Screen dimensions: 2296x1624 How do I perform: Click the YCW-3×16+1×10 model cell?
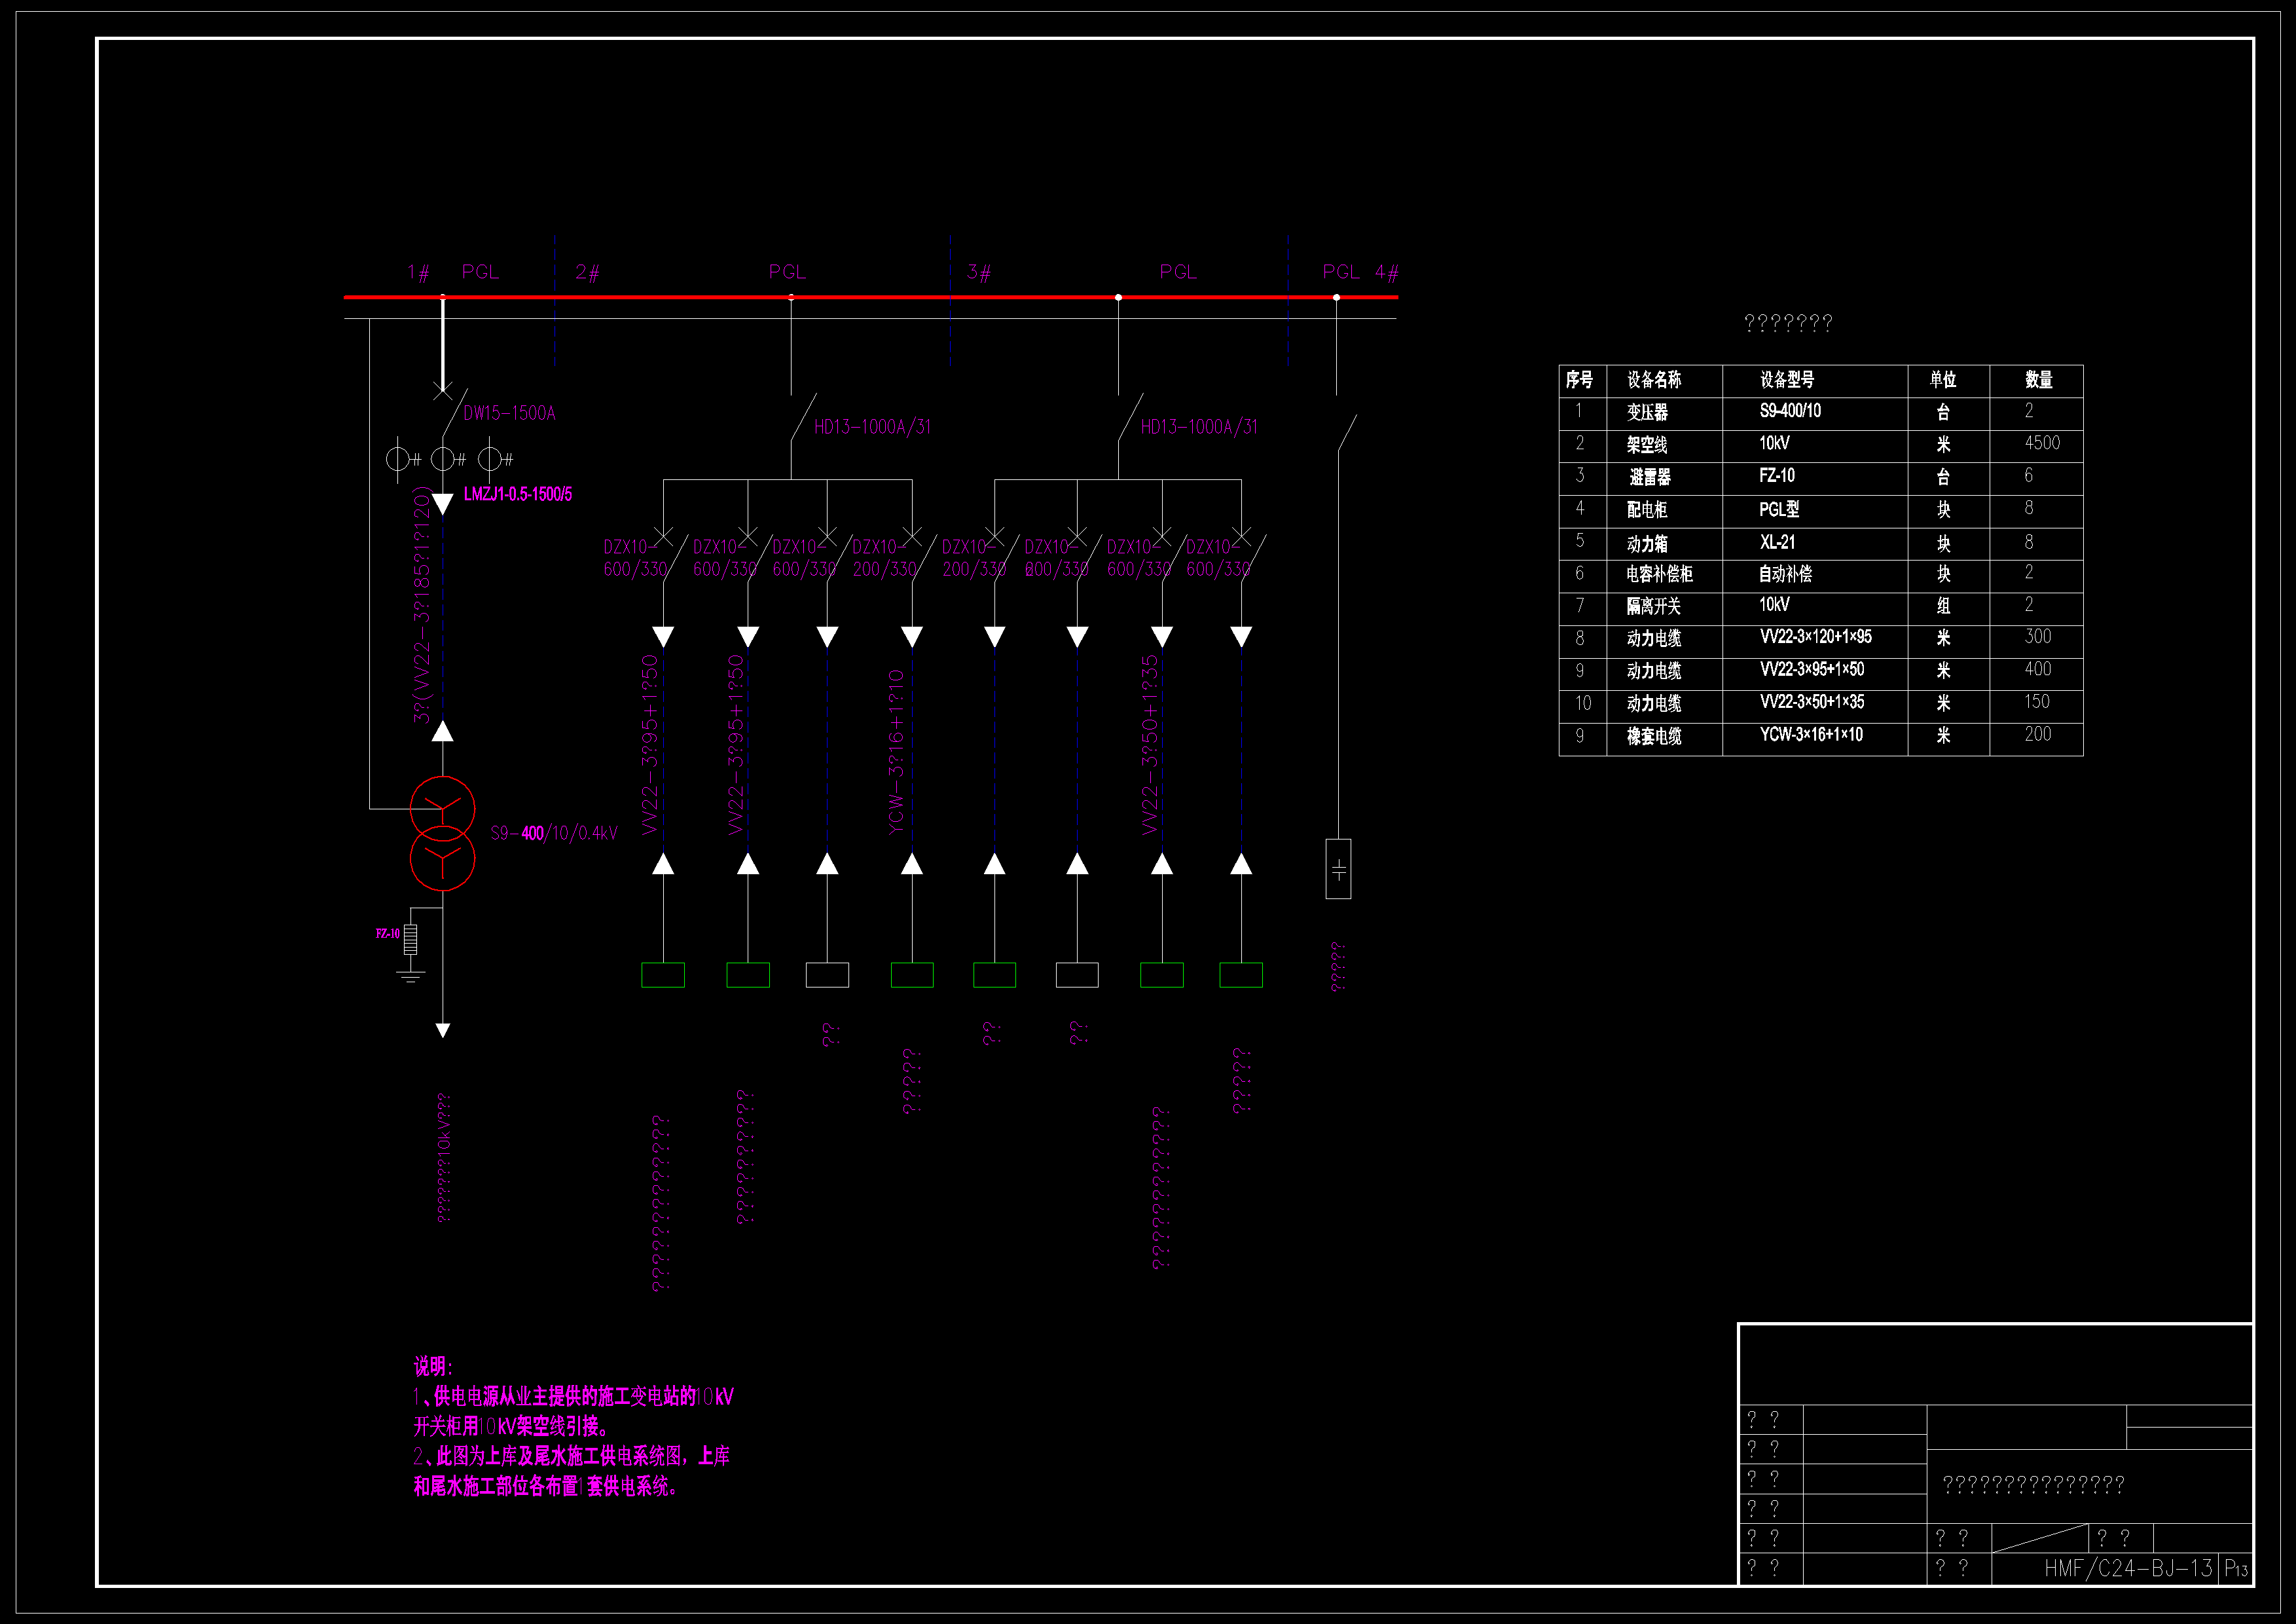[1811, 735]
